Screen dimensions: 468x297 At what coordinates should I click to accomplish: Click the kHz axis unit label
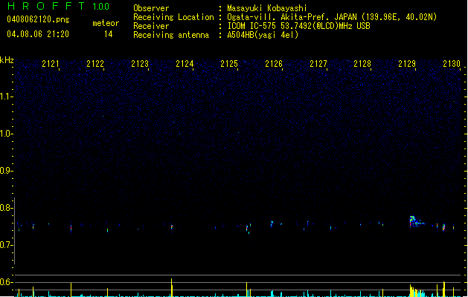pos(7,60)
